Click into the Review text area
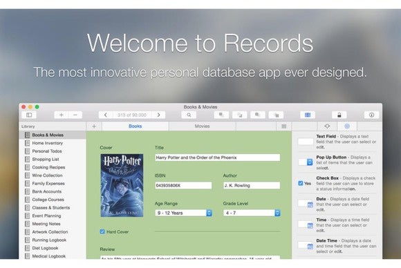The width and height of the screenshot is (401, 268). (190, 257)
